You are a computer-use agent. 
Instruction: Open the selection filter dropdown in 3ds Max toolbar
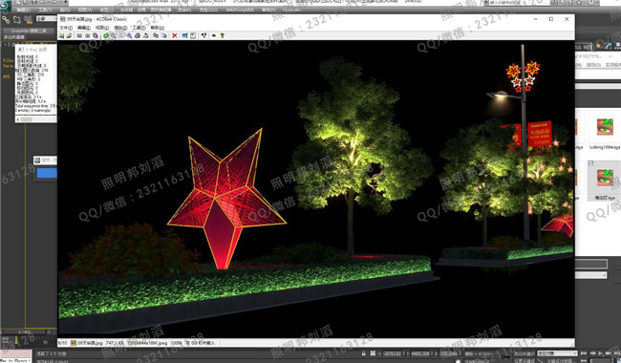click(46, 18)
